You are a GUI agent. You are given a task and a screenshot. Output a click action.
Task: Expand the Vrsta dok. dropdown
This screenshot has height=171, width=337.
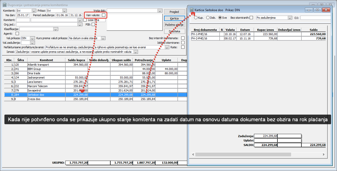tap(160, 11)
